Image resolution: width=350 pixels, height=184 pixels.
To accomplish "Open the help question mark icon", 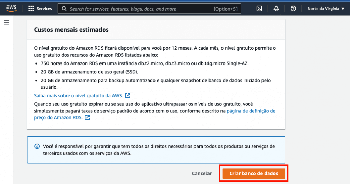I will pyautogui.click(x=293, y=9).
